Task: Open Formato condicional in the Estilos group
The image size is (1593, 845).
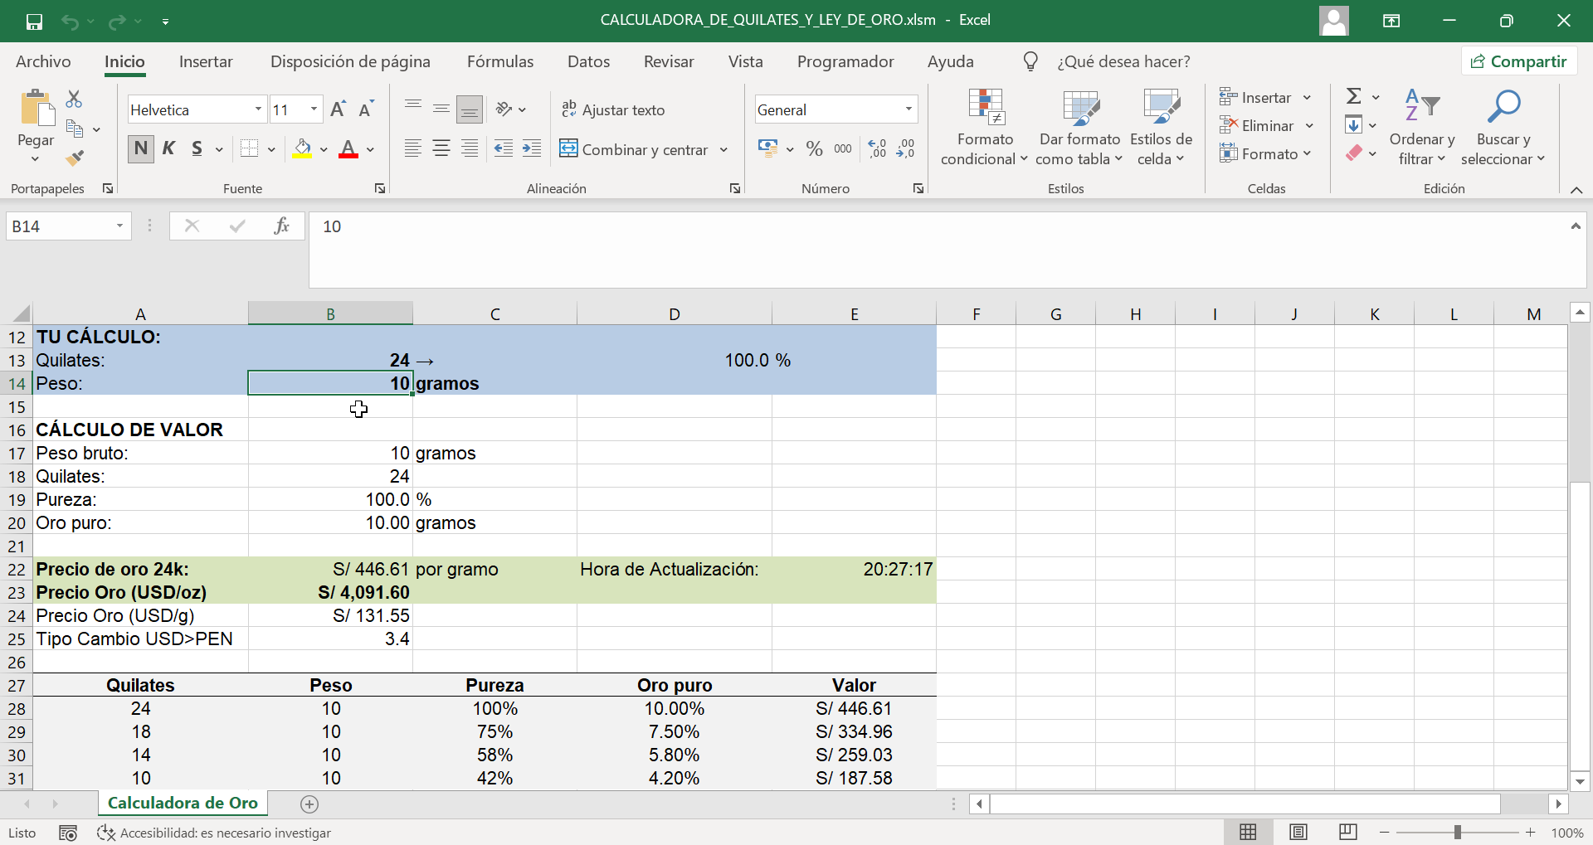Action: (x=983, y=126)
